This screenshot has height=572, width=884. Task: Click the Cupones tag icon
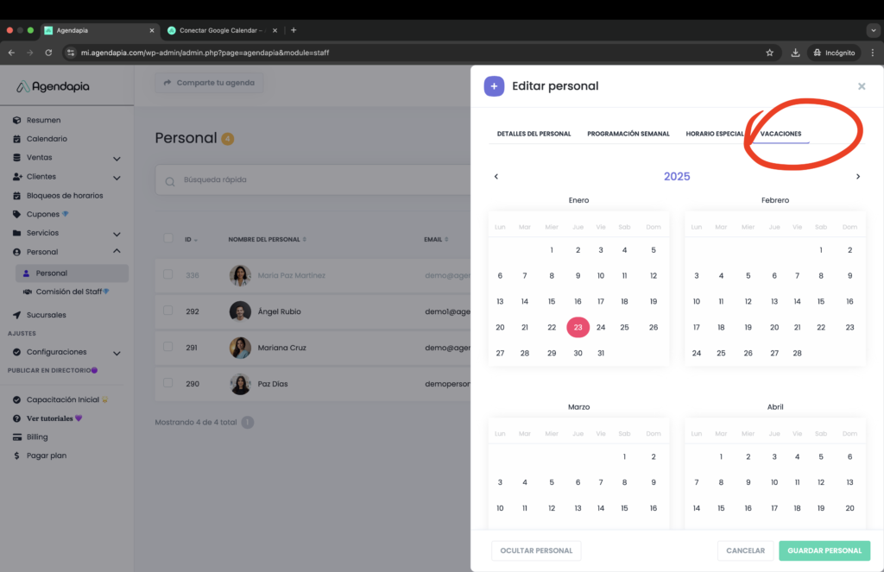click(x=17, y=214)
